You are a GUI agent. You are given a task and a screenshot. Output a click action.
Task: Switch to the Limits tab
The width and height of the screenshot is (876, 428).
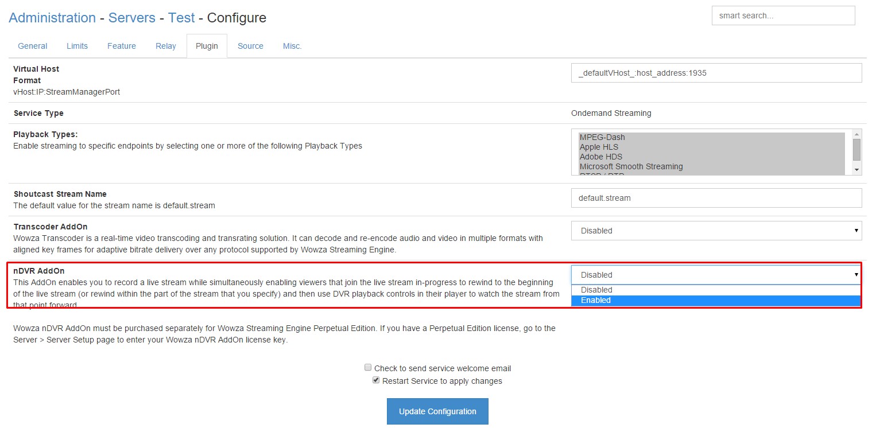[77, 46]
